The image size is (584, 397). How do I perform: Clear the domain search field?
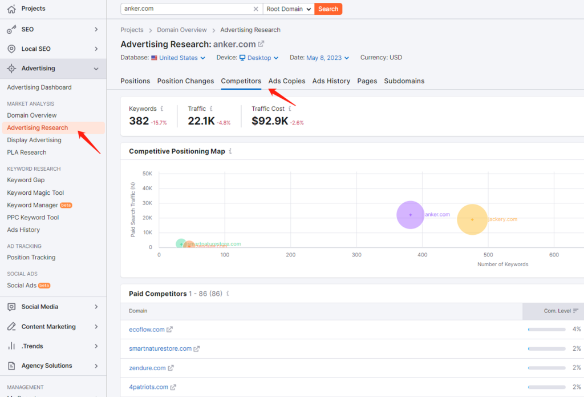(256, 9)
